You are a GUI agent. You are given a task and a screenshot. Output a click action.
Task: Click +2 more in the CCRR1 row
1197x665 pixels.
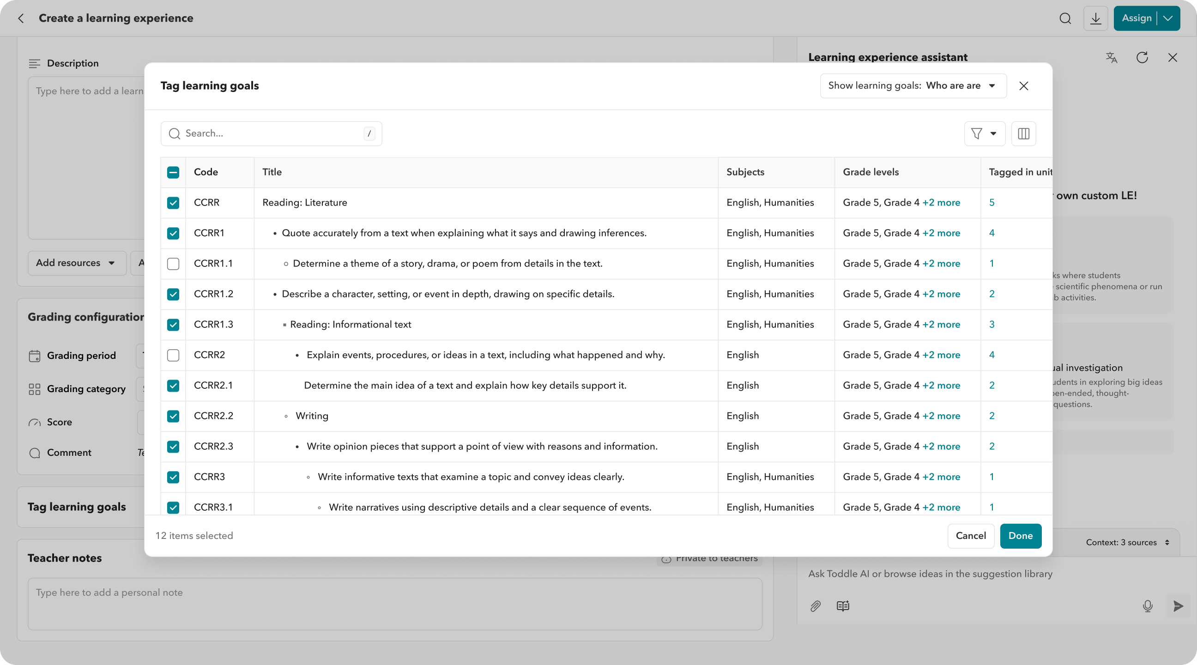(941, 233)
